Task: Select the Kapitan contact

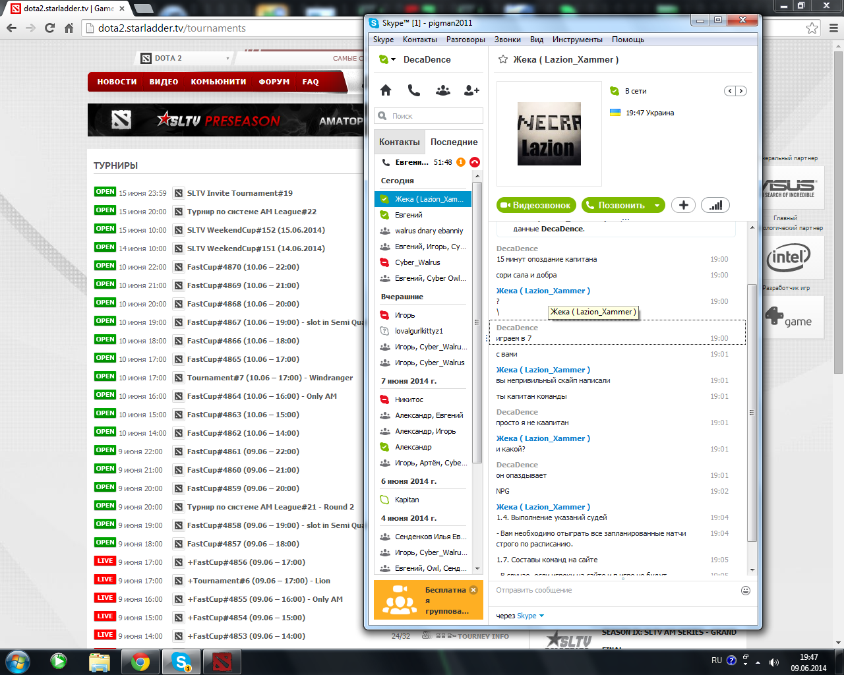Action: [x=423, y=500]
